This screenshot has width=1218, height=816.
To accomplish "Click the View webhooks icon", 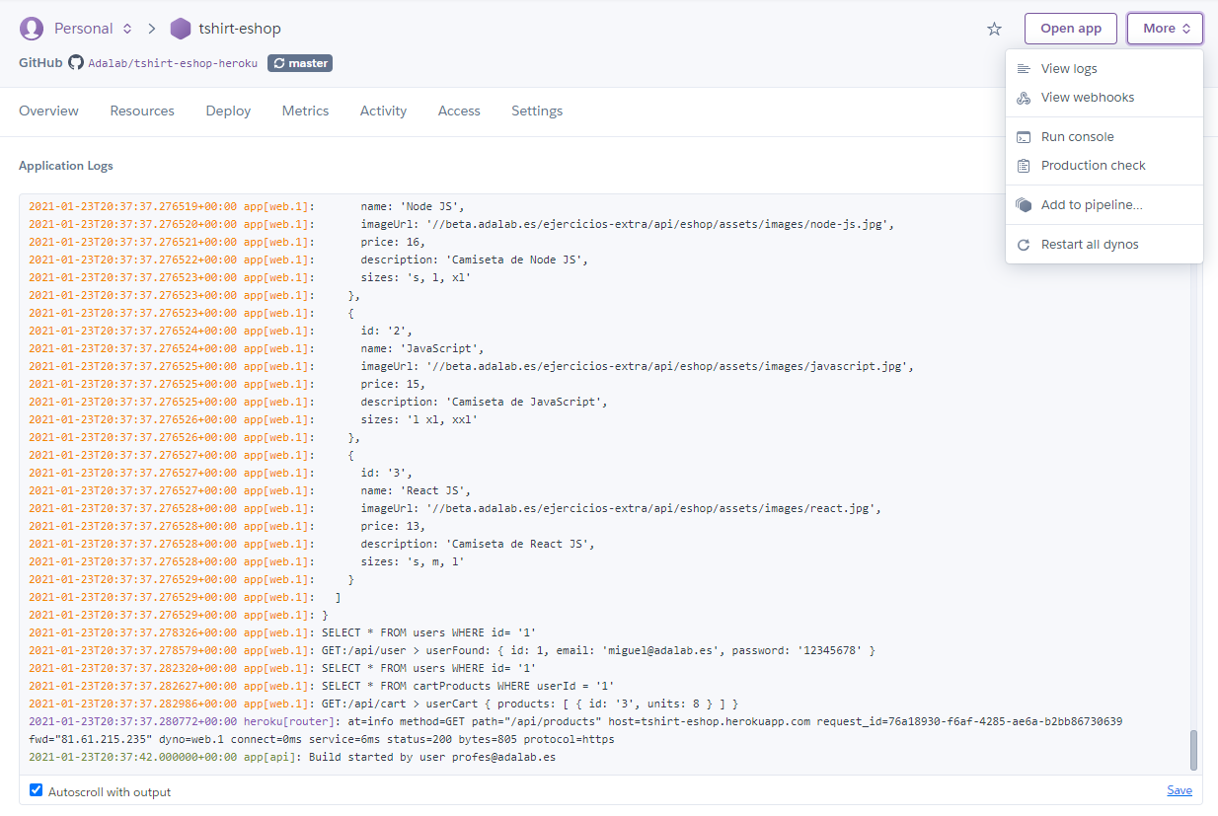I will coord(1024,98).
